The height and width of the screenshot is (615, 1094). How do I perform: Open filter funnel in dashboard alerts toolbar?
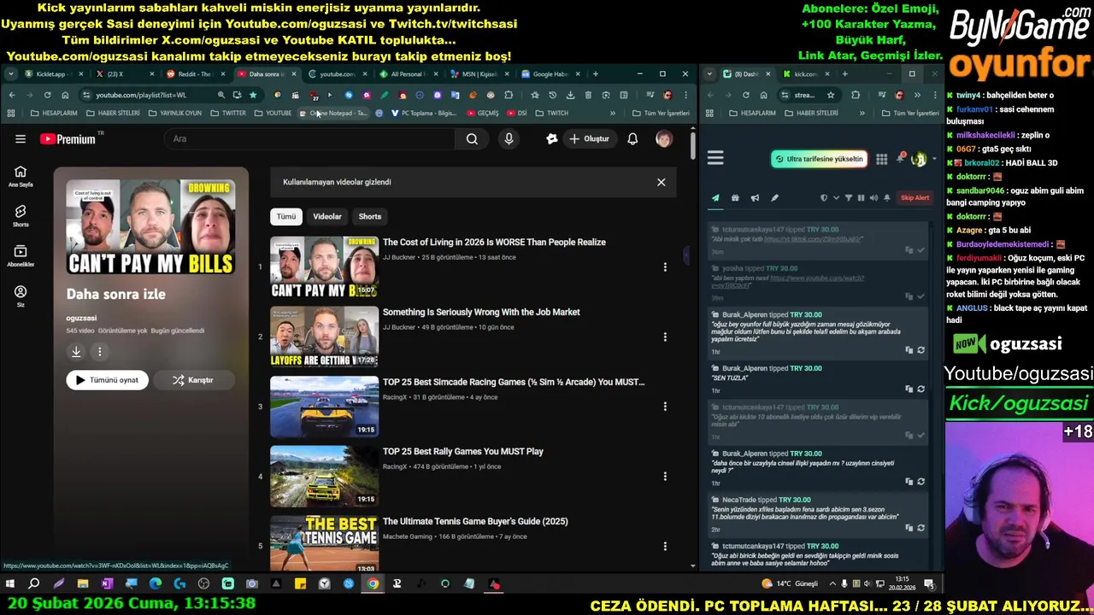(849, 198)
